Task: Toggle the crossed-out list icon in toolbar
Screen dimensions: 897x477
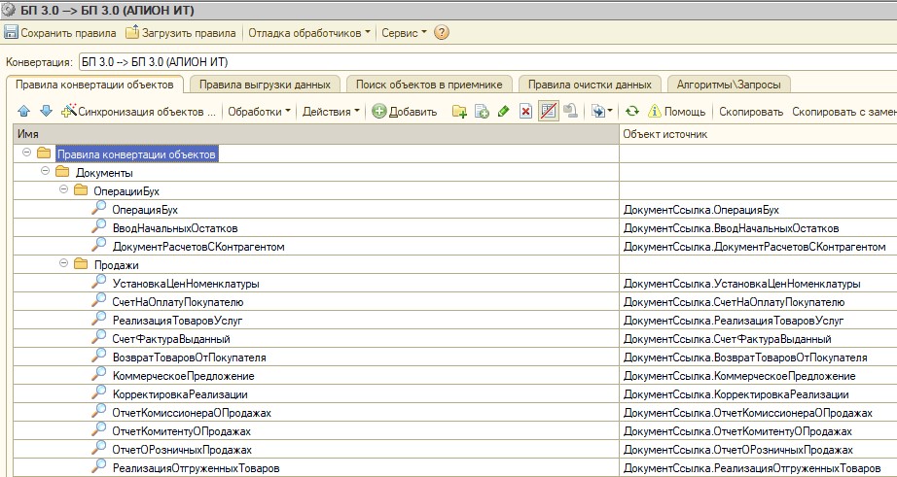Action: (548, 112)
